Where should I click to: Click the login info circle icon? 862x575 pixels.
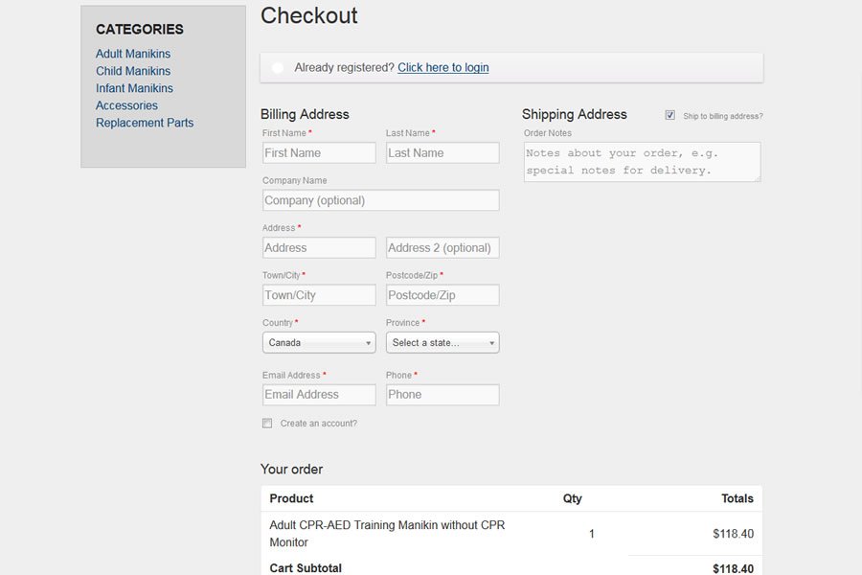278,68
